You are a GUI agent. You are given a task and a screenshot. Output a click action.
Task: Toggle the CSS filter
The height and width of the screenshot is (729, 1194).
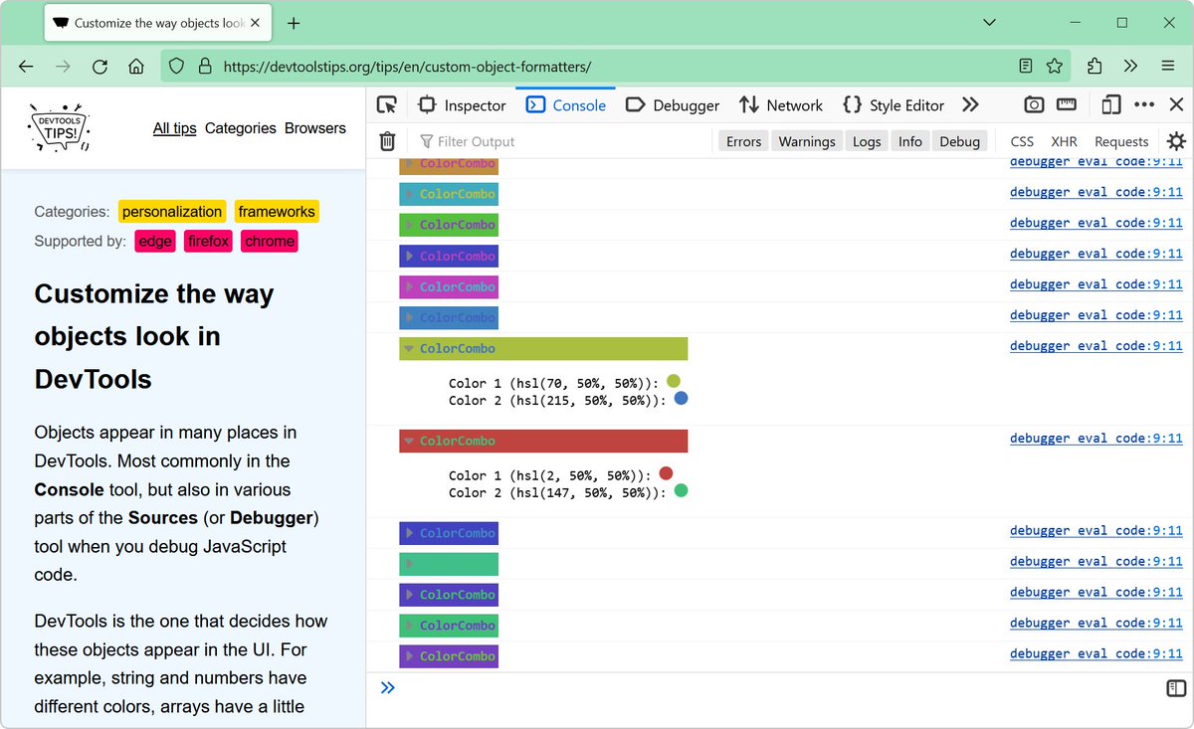pyautogui.click(x=1022, y=141)
